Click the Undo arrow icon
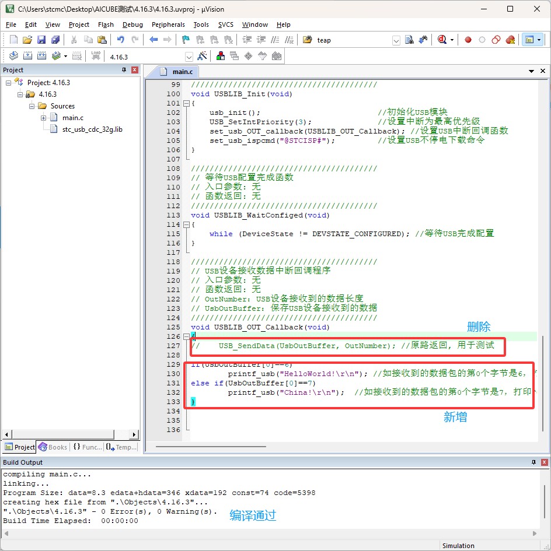 point(120,40)
